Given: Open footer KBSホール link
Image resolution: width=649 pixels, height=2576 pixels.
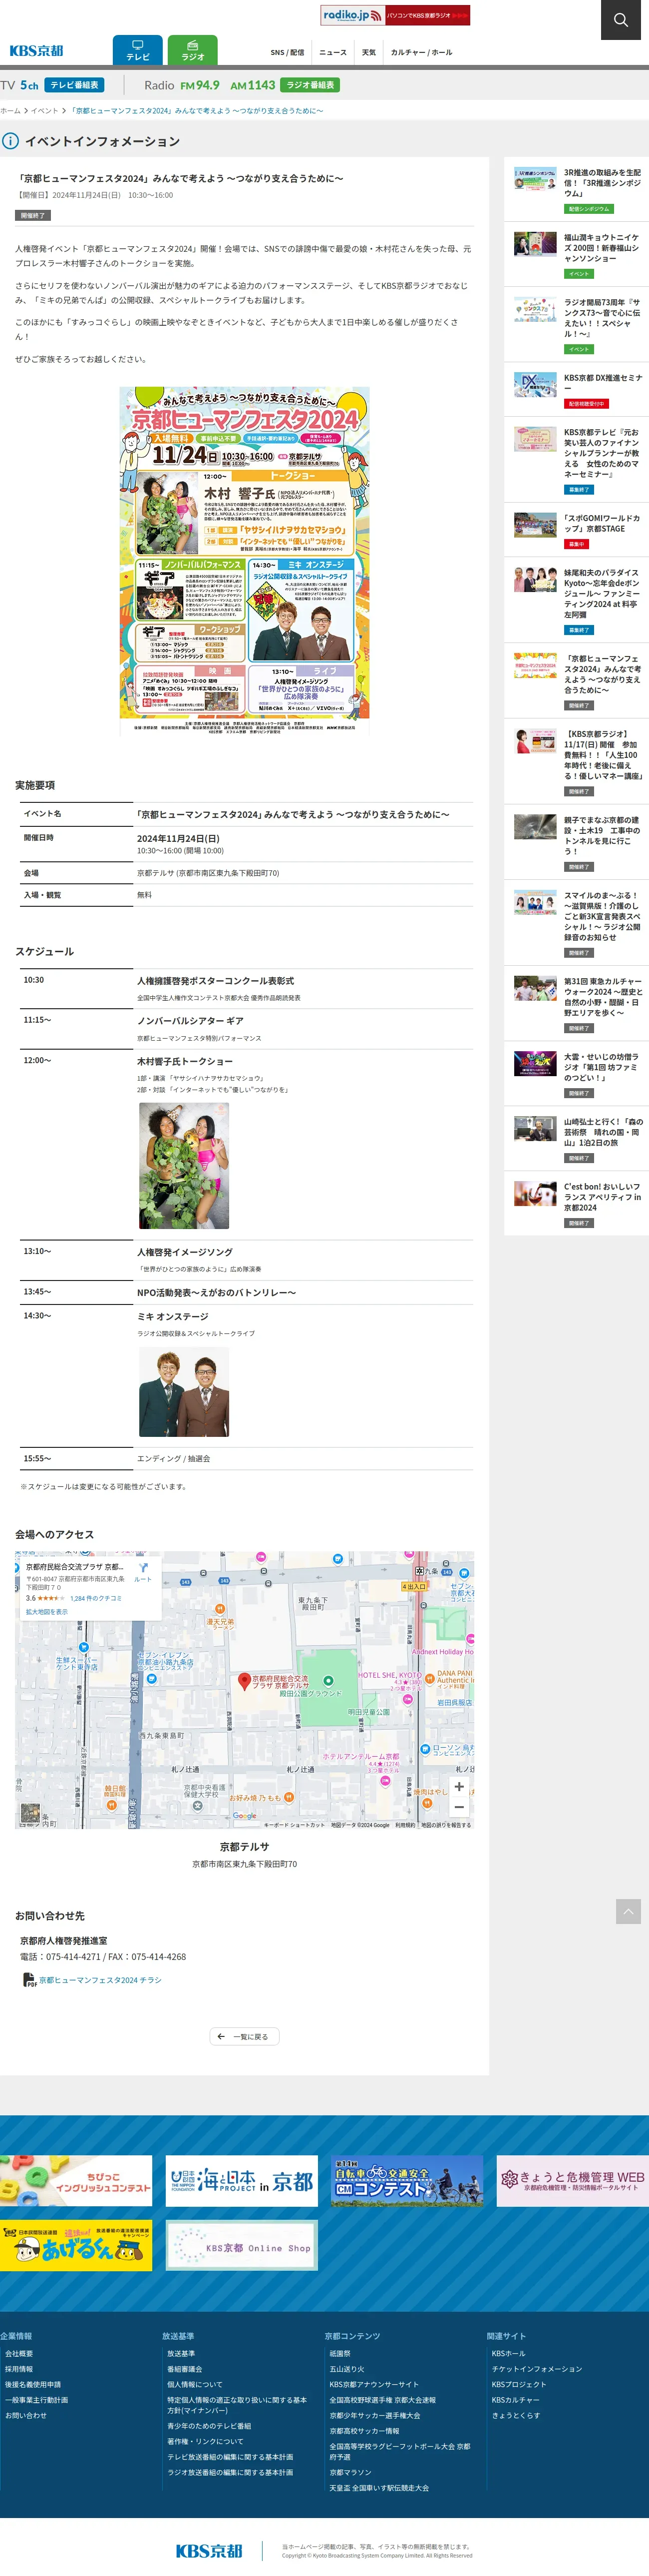Looking at the screenshot, I should coord(508,2354).
